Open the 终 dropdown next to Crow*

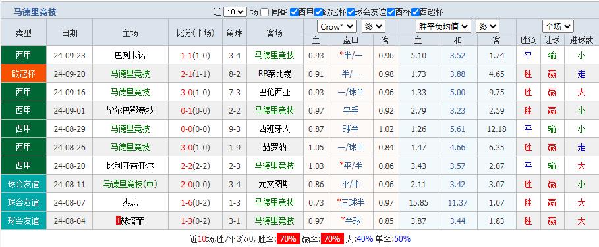[374, 27]
